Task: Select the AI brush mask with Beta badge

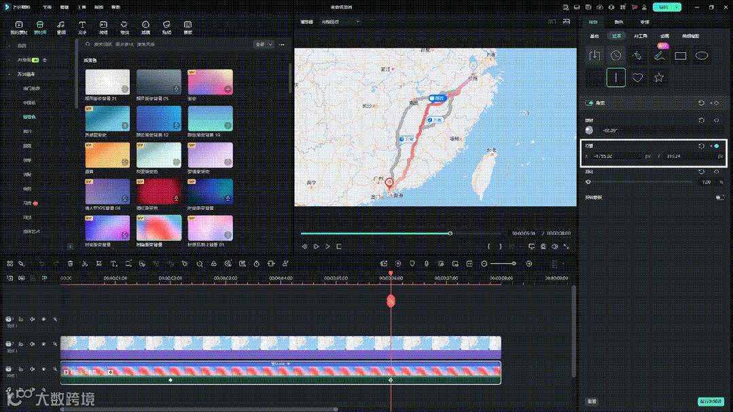Action: (x=659, y=56)
